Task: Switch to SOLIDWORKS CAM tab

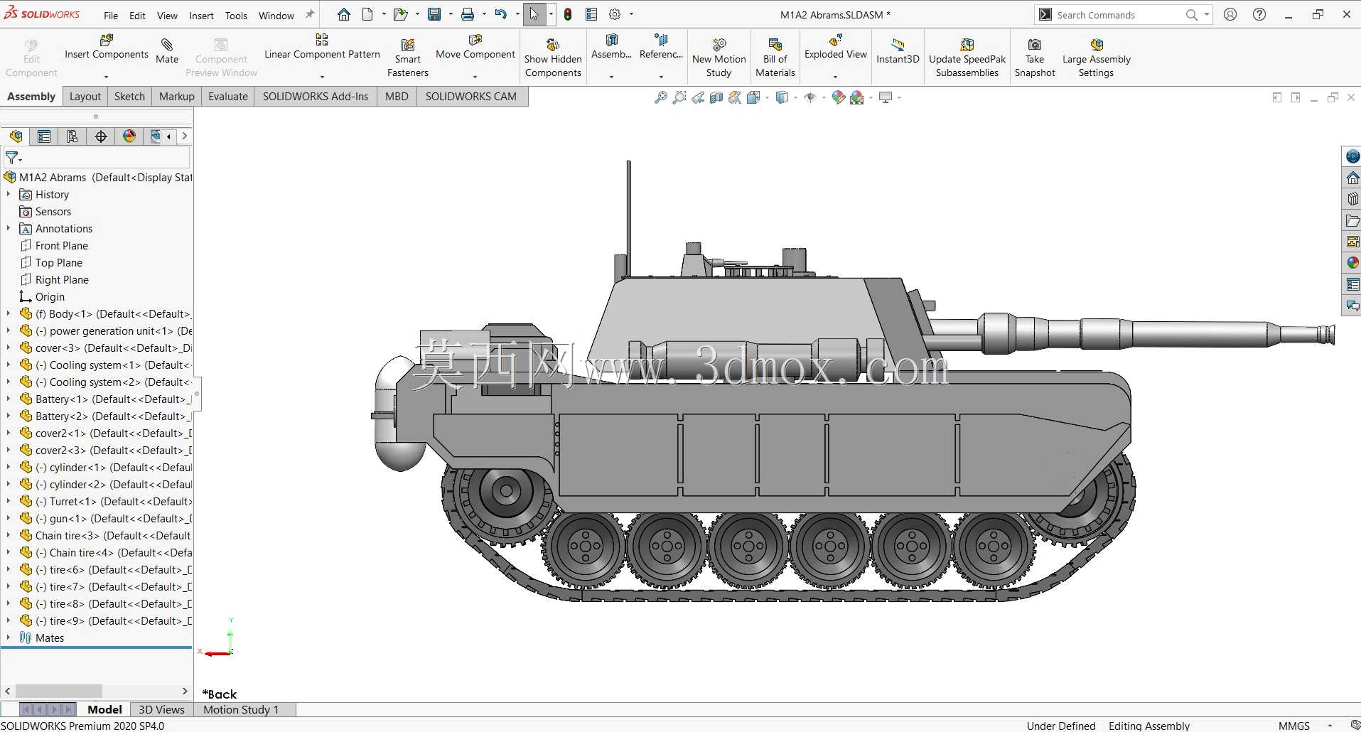Action: coord(471,97)
